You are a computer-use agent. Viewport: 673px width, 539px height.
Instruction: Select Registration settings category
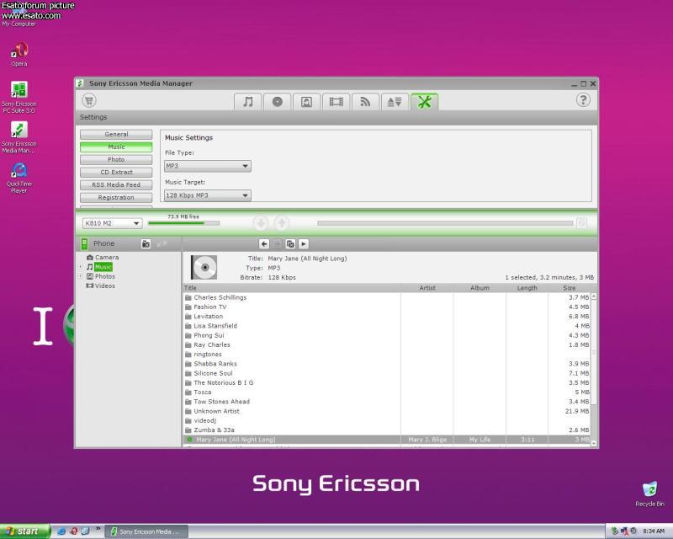116,198
